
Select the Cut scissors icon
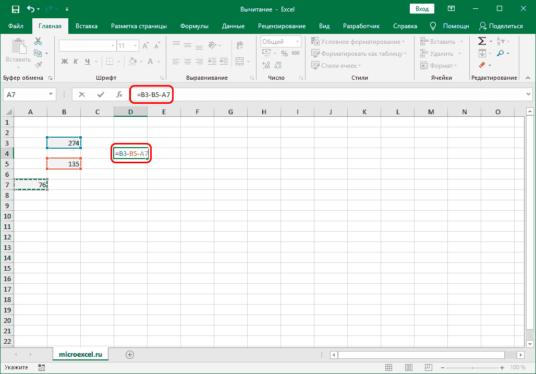click(x=38, y=40)
